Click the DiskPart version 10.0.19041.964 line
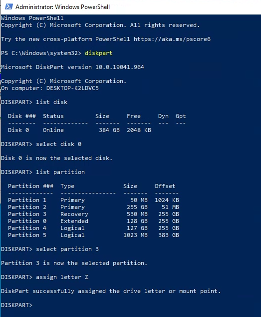The width and height of the screenshot is (261, 317). 72,67
